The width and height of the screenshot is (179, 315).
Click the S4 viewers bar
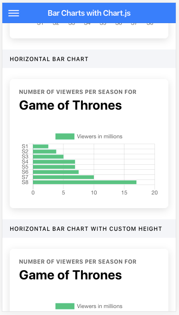tap(54, 162)
